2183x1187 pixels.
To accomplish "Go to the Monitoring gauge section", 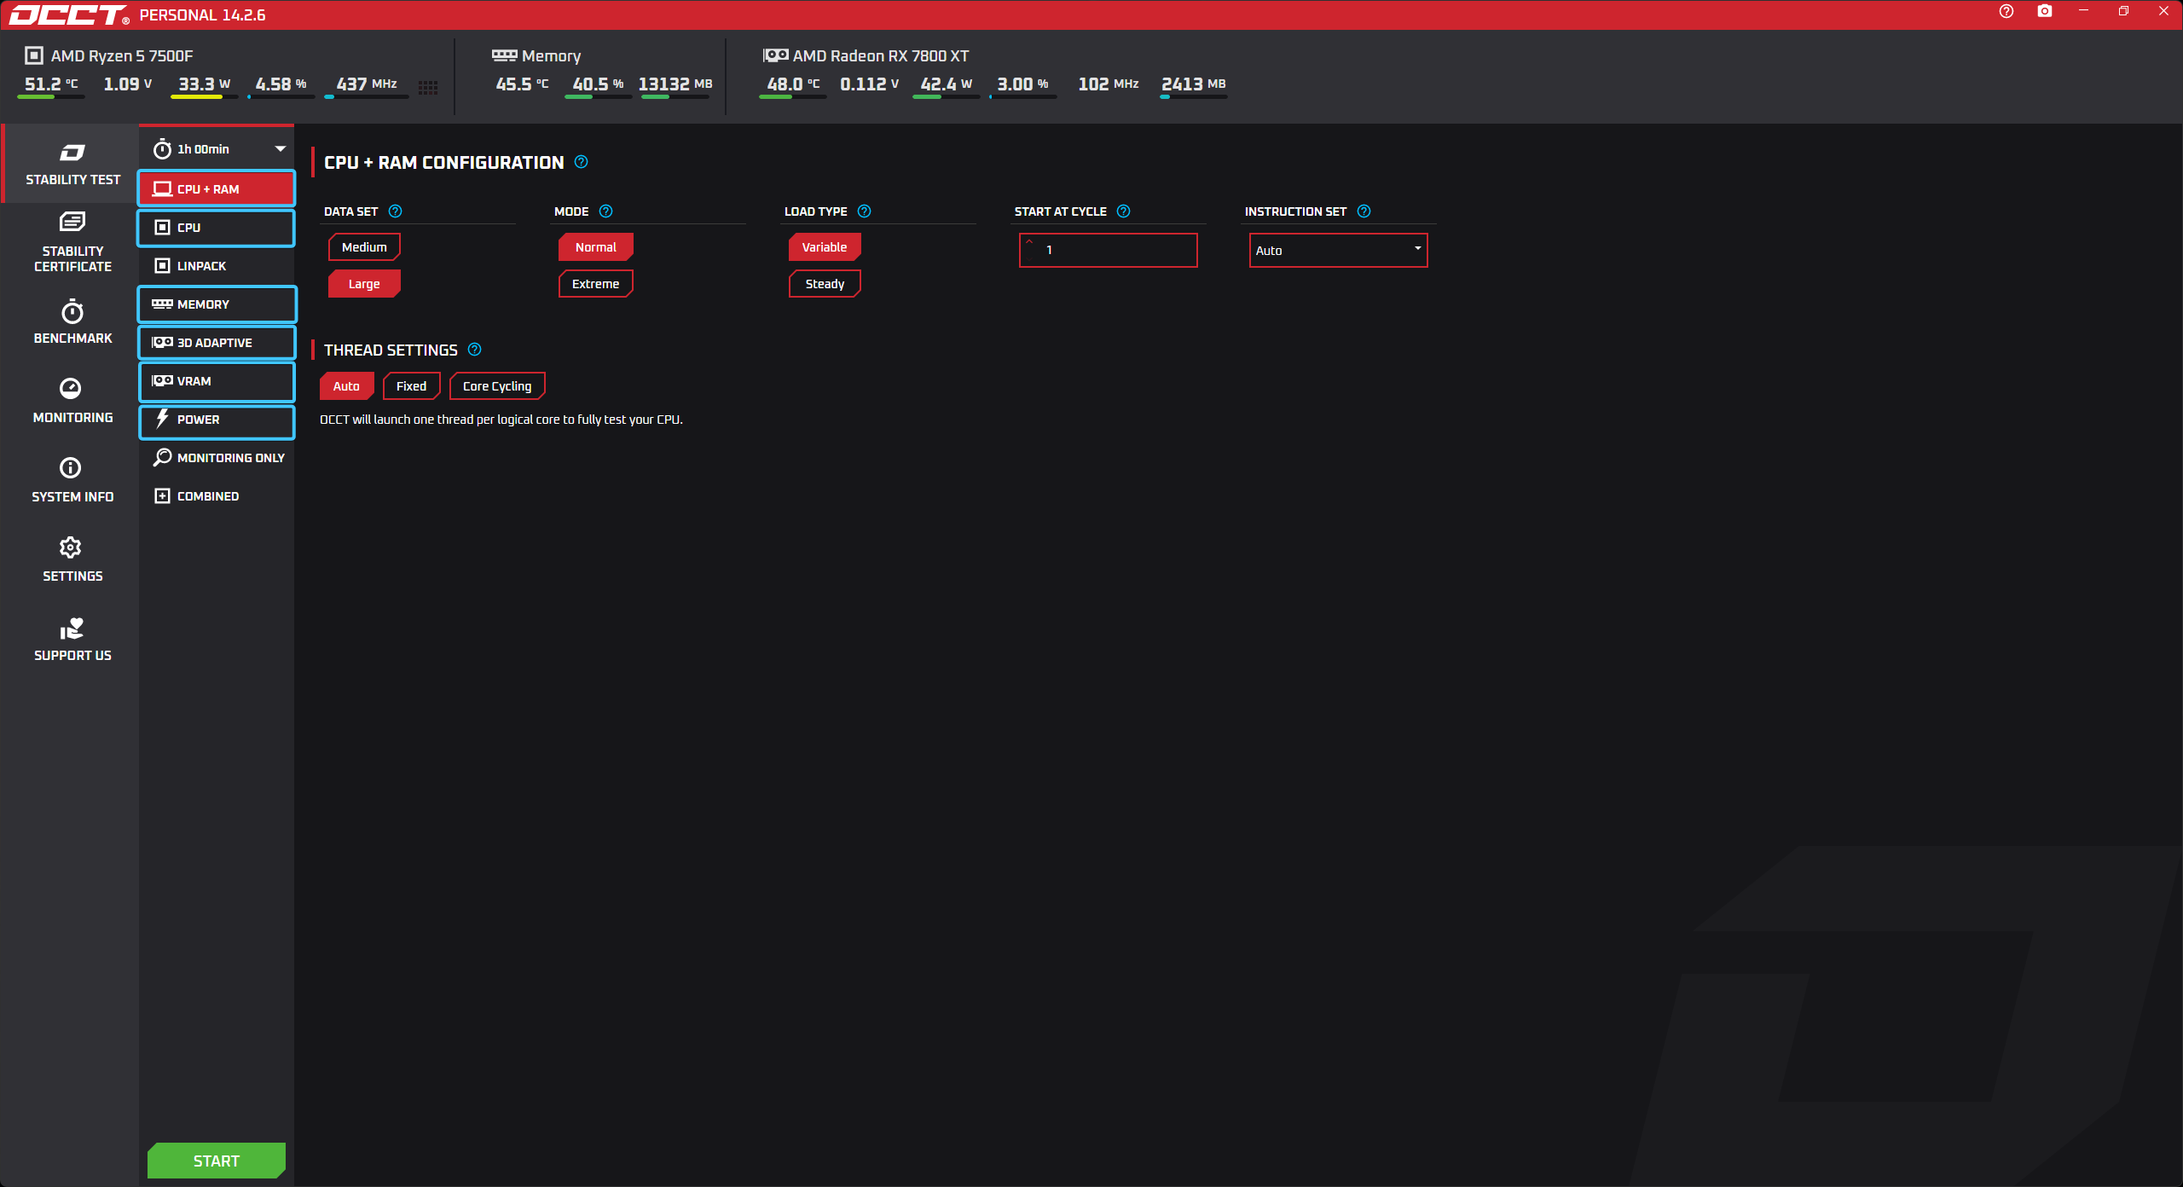I will click(x=72, y=400).
